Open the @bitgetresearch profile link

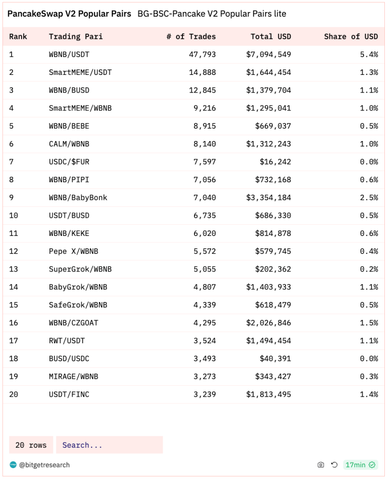point(44,465)
